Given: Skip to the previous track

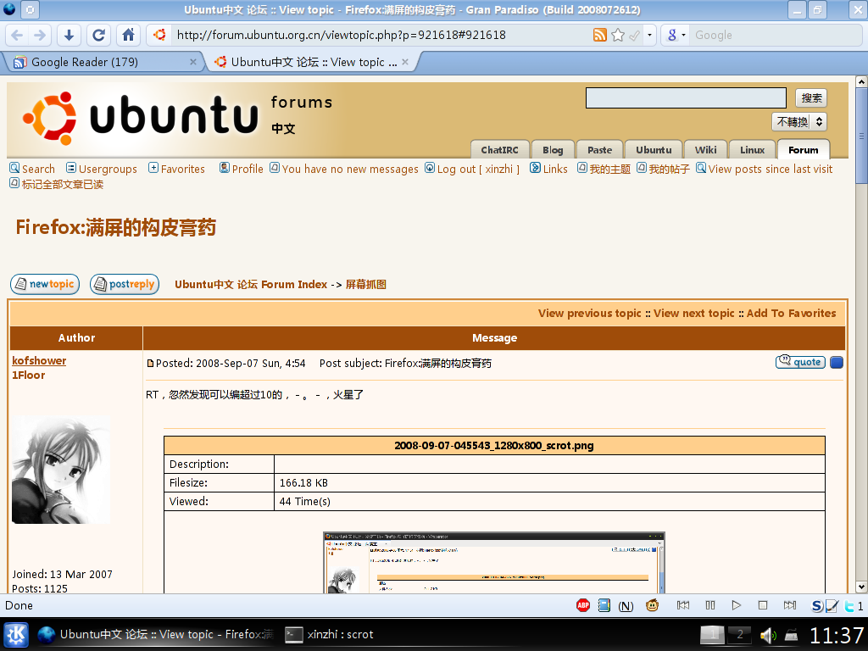Looking at the screenshot, I should tap(683, 605).
